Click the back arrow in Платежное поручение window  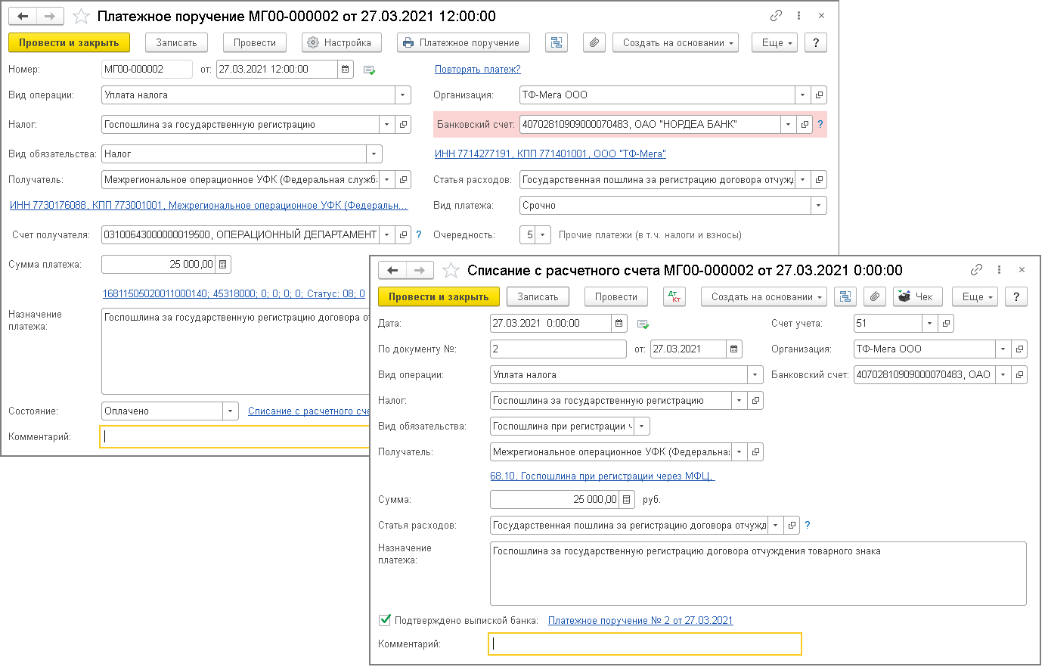pos(23,16)
